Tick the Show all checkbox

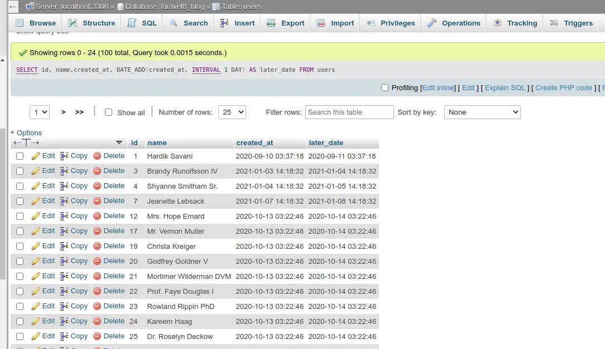[109, 112]
